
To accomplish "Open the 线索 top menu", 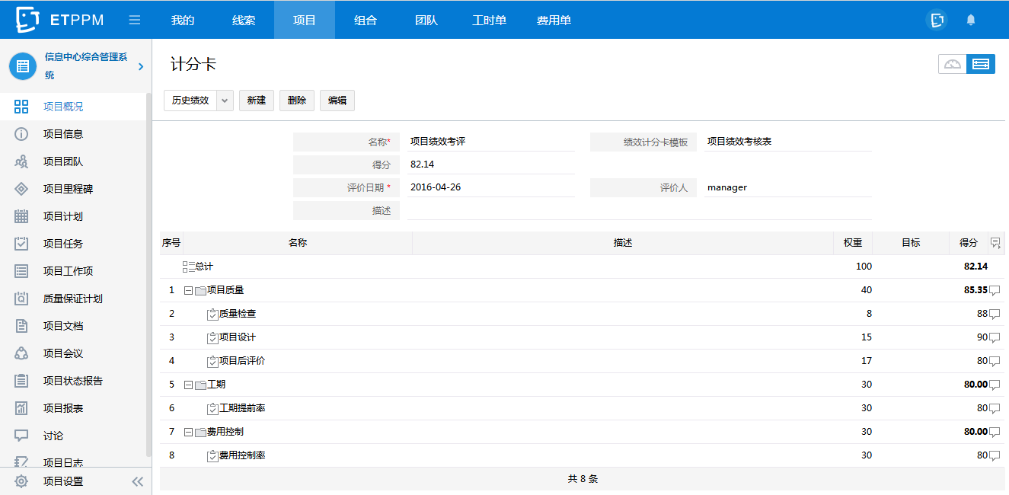I will (x=244, y=20).
